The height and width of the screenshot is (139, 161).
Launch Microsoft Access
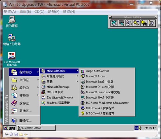tap(107, 76)
